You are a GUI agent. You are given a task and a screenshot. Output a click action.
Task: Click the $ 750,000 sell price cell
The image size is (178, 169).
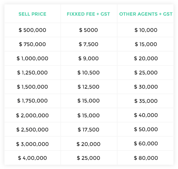coord(32,44)
